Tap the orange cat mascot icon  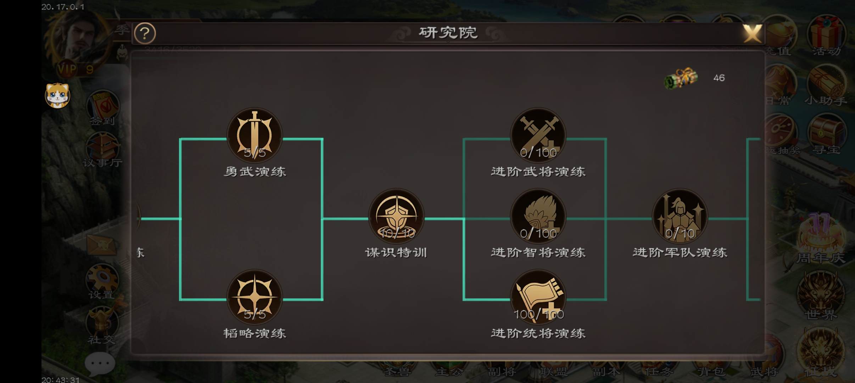coord(57,96)
